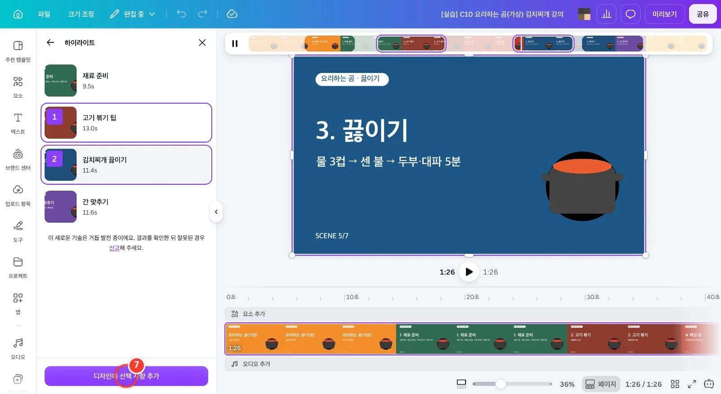Screen dimensions: 721x394
Task: Open the analytics chart icon
Action: [x=607, y=14]
